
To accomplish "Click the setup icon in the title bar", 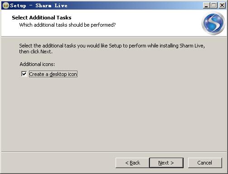I will (6, 5).
